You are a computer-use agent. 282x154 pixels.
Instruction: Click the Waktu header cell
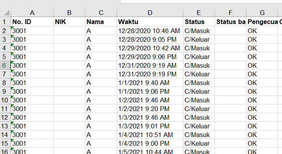pos(150,22)
